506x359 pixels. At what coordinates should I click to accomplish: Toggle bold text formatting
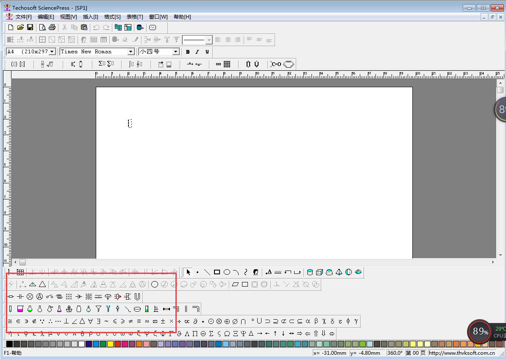188,52
